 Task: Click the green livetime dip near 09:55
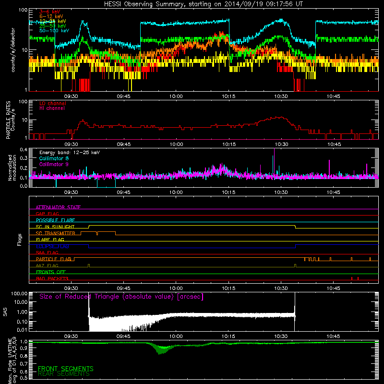click(x=163, y=349)
